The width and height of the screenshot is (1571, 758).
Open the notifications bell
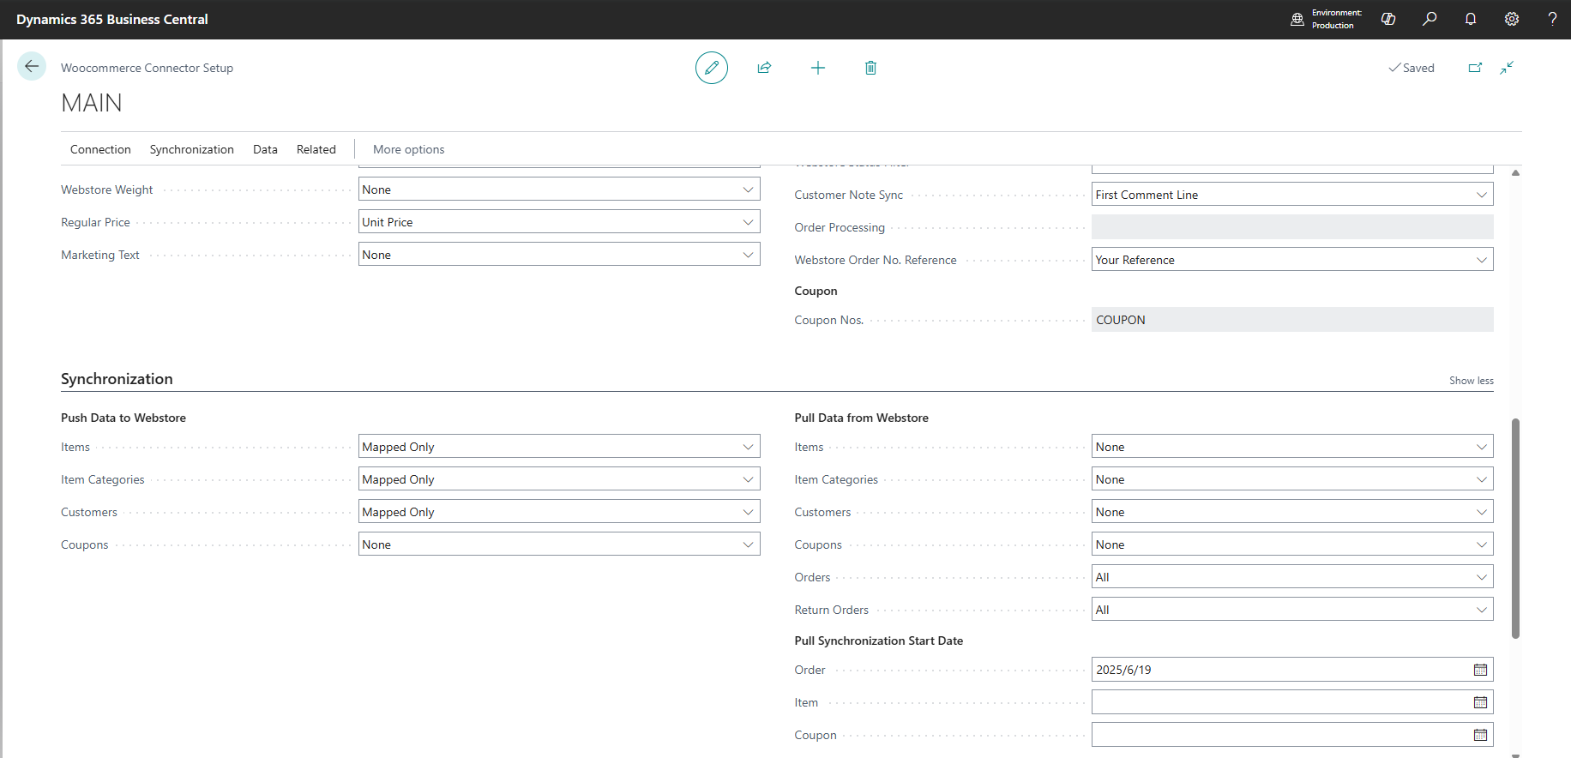[1471, 19]
